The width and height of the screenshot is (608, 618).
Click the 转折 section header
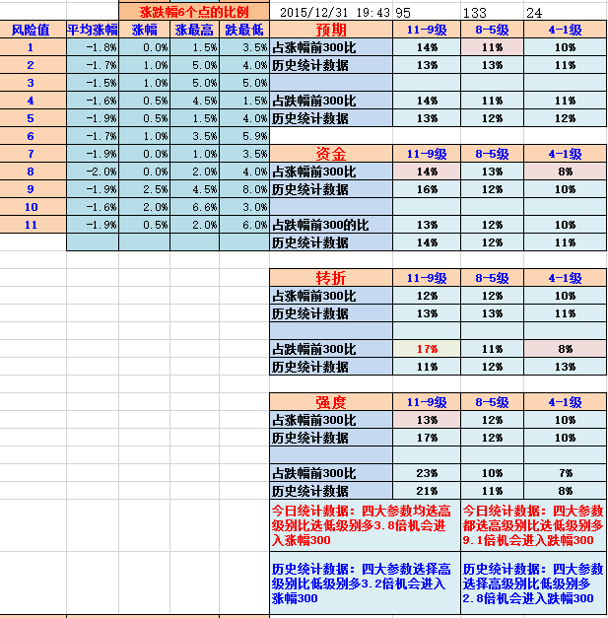[x=331, y=278]
